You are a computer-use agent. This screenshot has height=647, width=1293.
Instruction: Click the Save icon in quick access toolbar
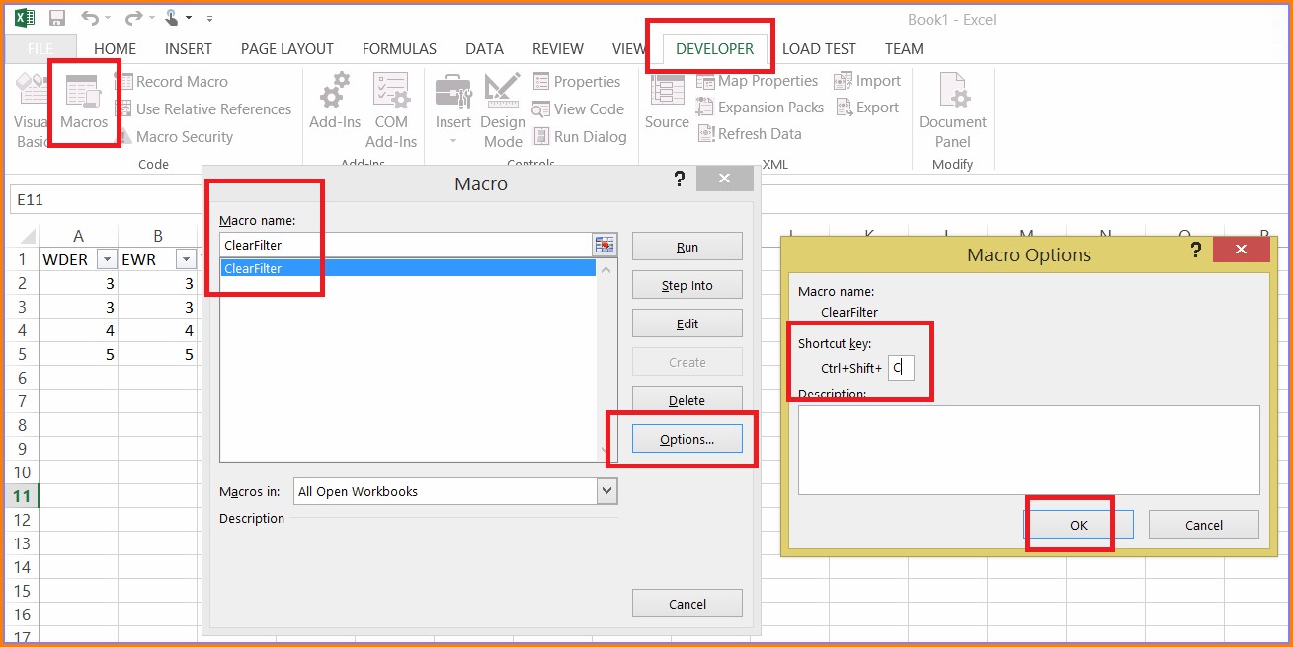click(x=56, y=18)
